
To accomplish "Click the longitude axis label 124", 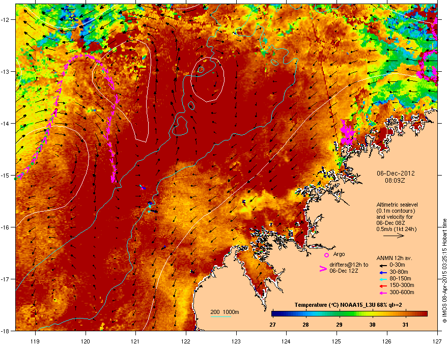I will [286, 341].
